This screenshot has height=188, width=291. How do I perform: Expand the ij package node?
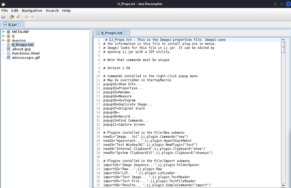point(3,36)
